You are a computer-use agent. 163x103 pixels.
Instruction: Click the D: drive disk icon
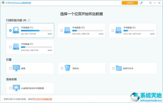(67, 30)
